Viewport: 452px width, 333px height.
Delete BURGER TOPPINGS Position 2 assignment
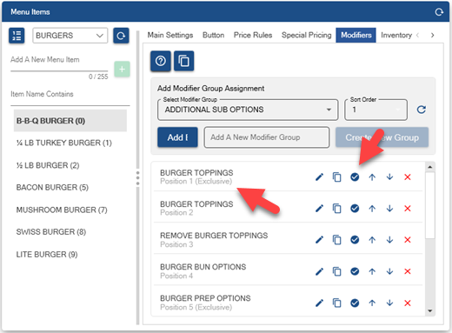point(408,209)
